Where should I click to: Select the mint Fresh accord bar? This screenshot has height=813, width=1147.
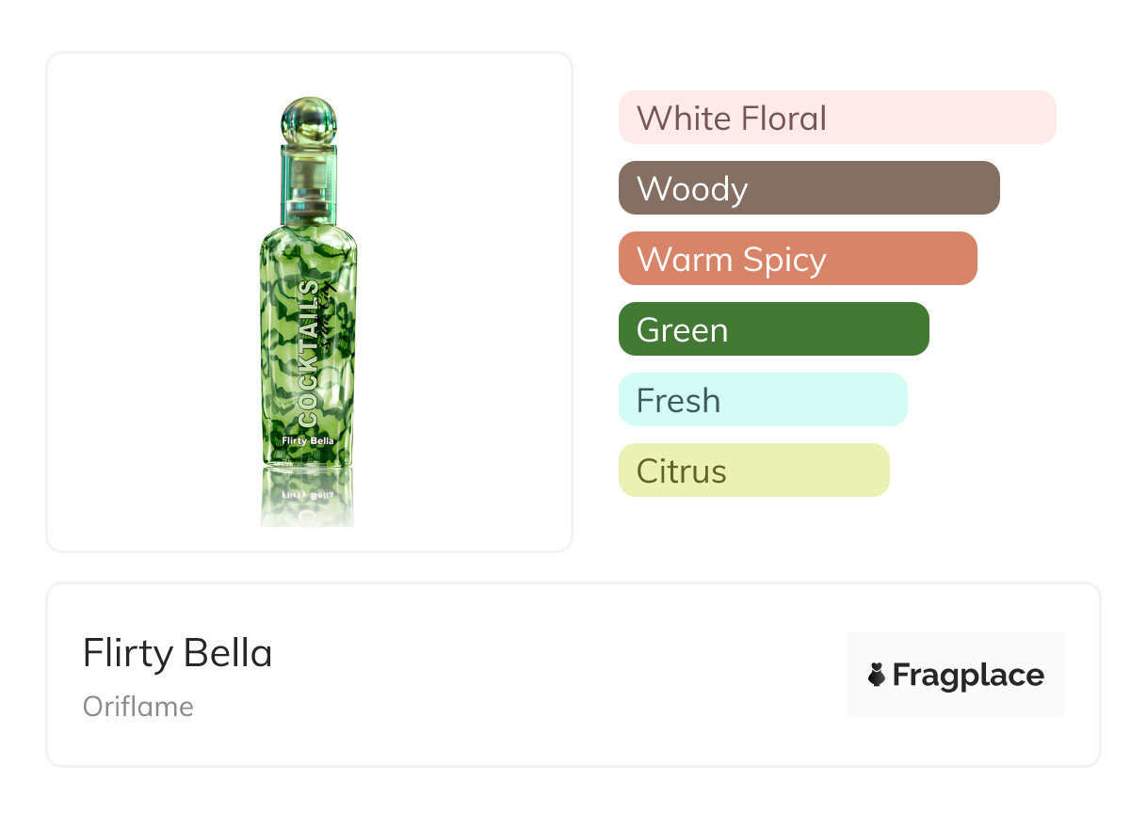coord(762,400)
